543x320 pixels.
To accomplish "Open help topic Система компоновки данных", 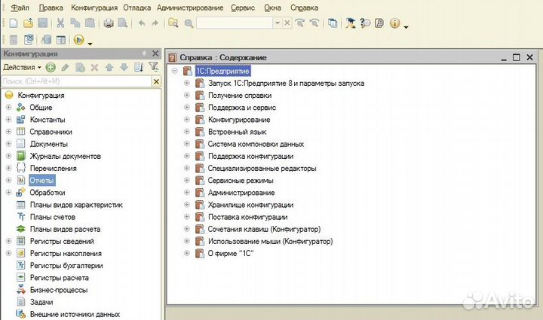I will click(x=256, y=144).
